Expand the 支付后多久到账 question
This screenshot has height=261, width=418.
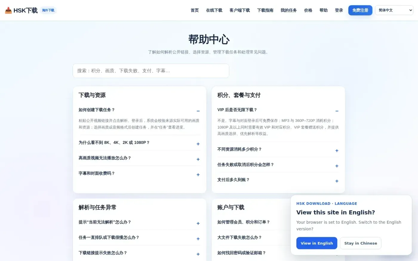(278, 180)
